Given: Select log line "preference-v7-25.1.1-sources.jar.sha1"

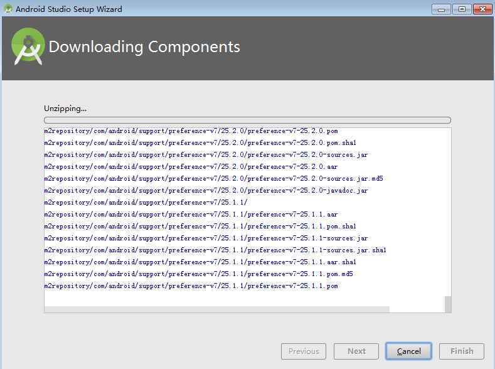Looking at the screenshot, I should (215, 250).
